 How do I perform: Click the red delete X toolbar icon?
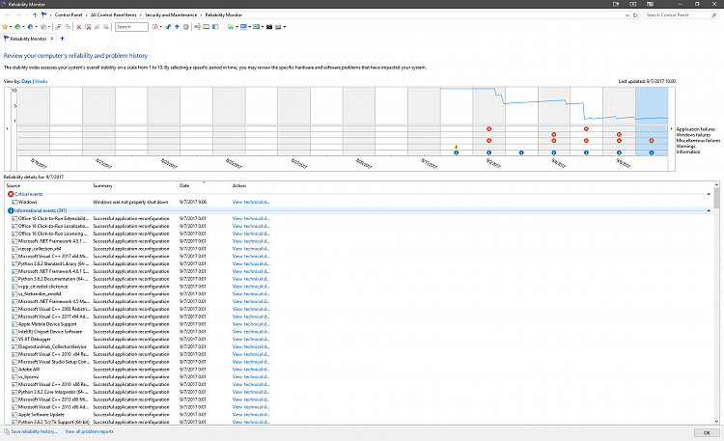pyautogui.click(x=78, y=27)
